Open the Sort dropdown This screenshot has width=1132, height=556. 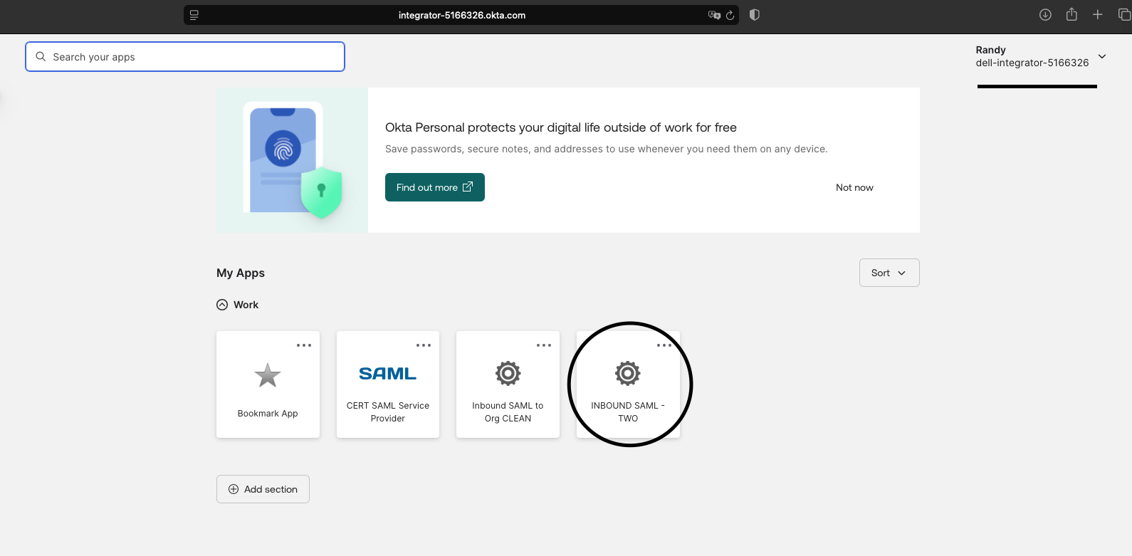889,273
